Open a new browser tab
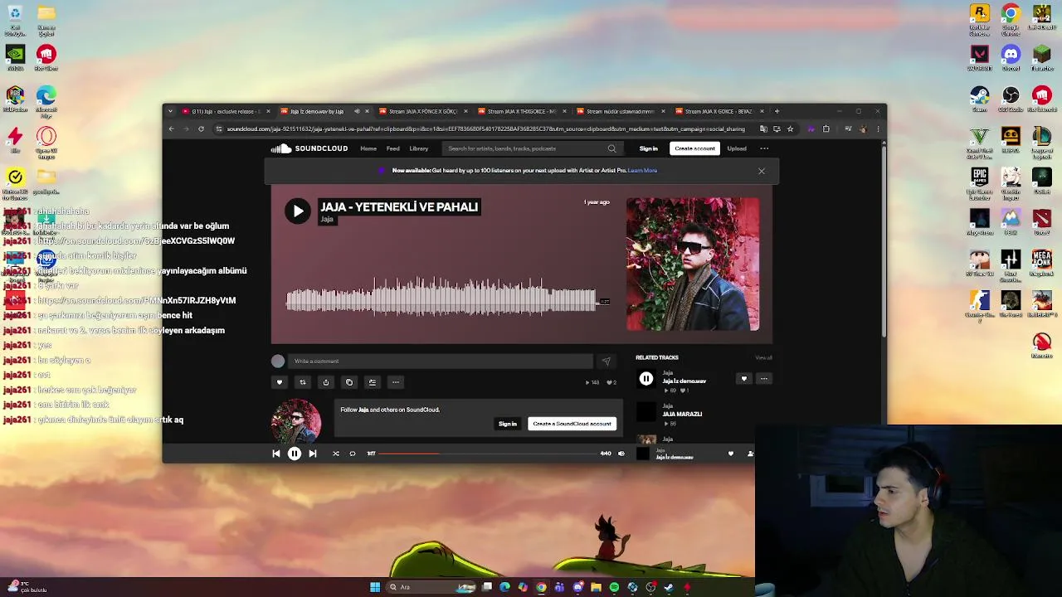 coord(777,111)
